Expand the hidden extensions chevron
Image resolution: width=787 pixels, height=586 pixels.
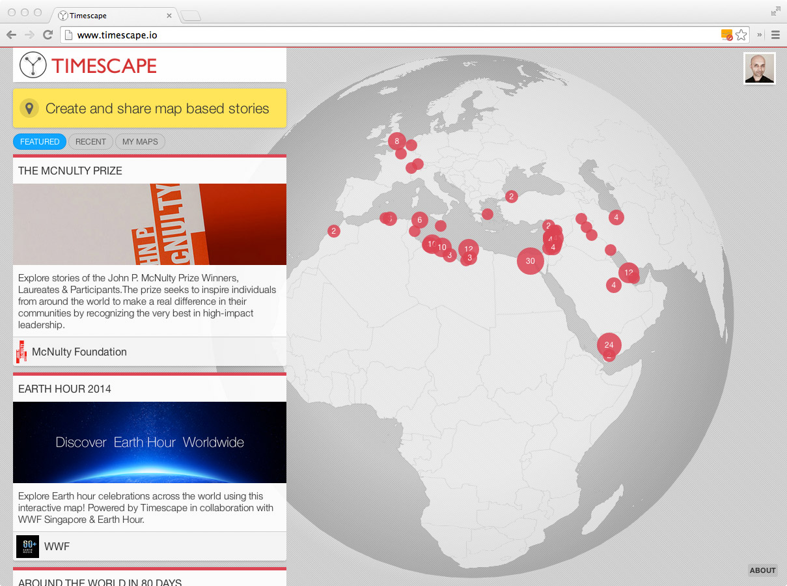coord(759,35)
